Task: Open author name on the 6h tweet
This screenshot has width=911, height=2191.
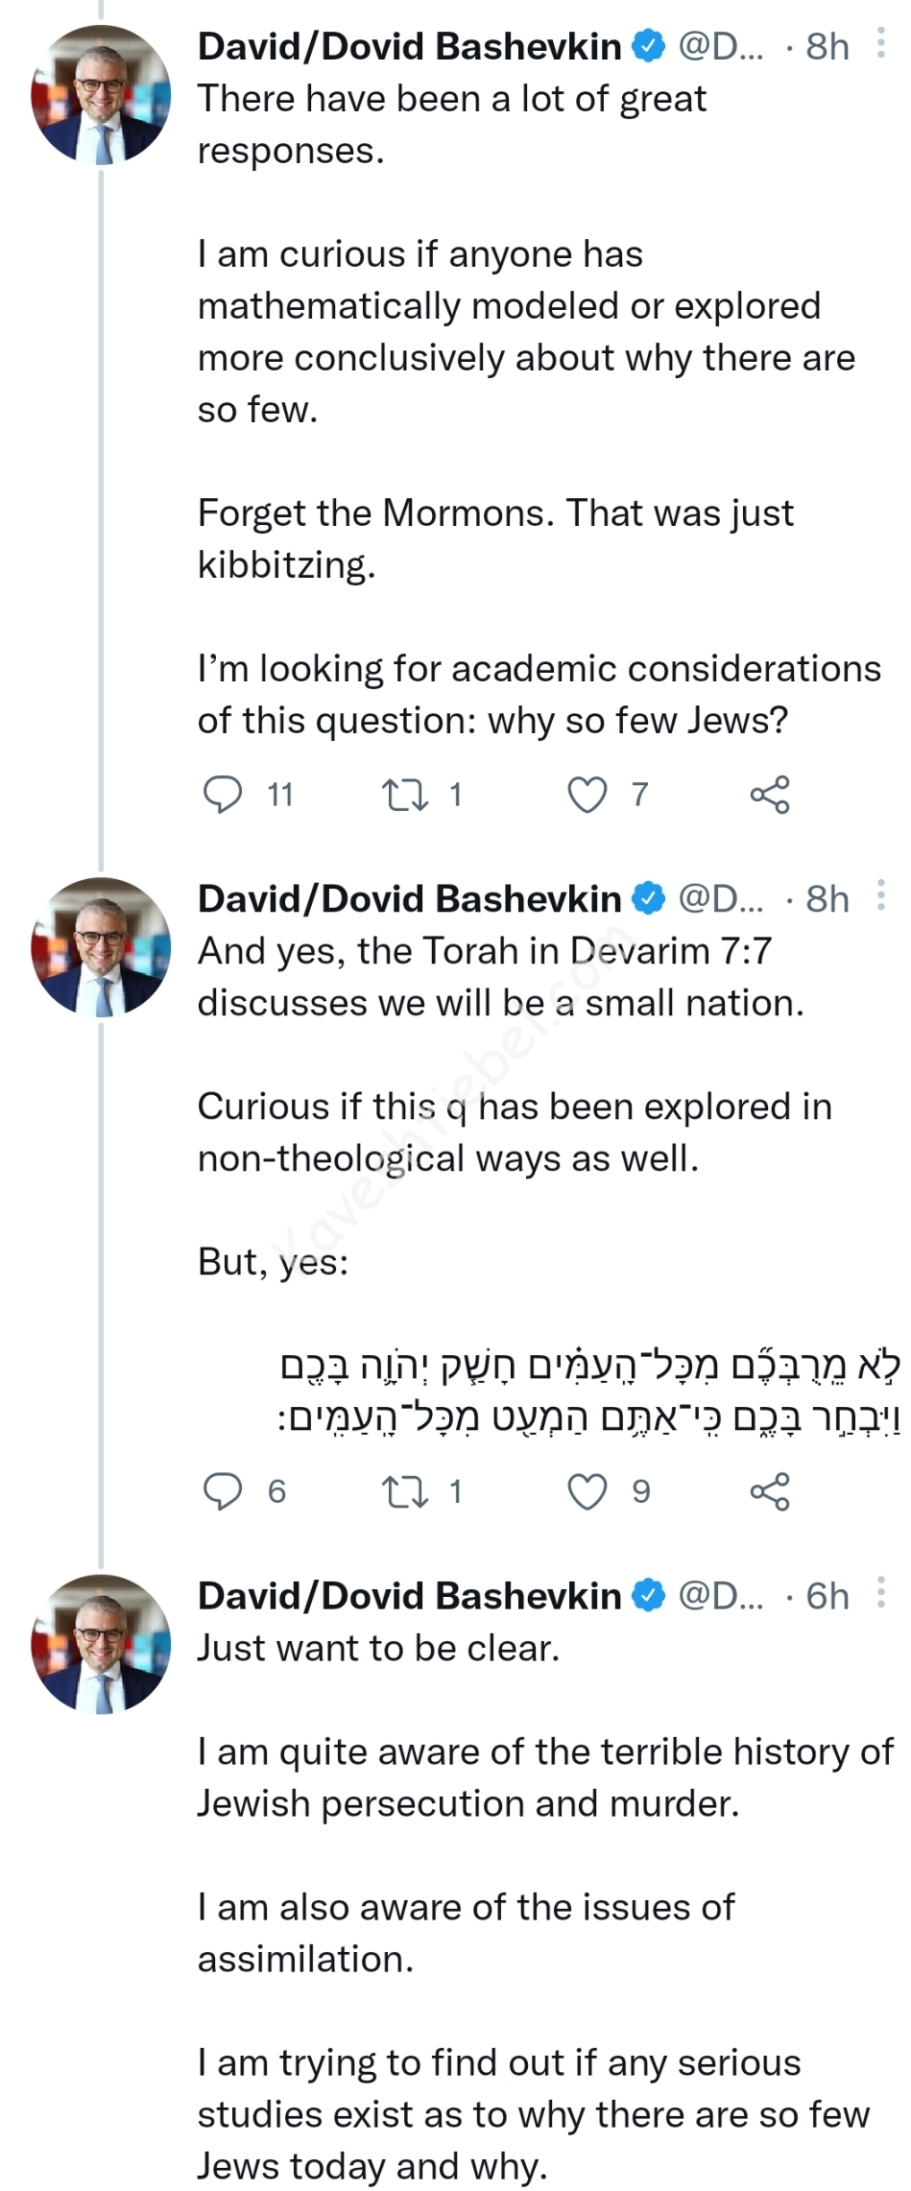Action: [x=409, y=1595]
